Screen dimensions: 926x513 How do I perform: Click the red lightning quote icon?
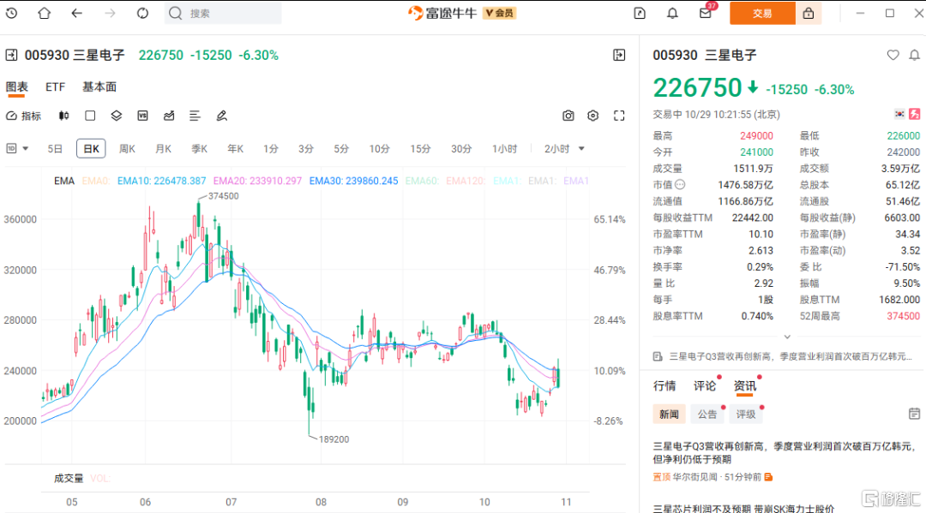coord(914,114)
